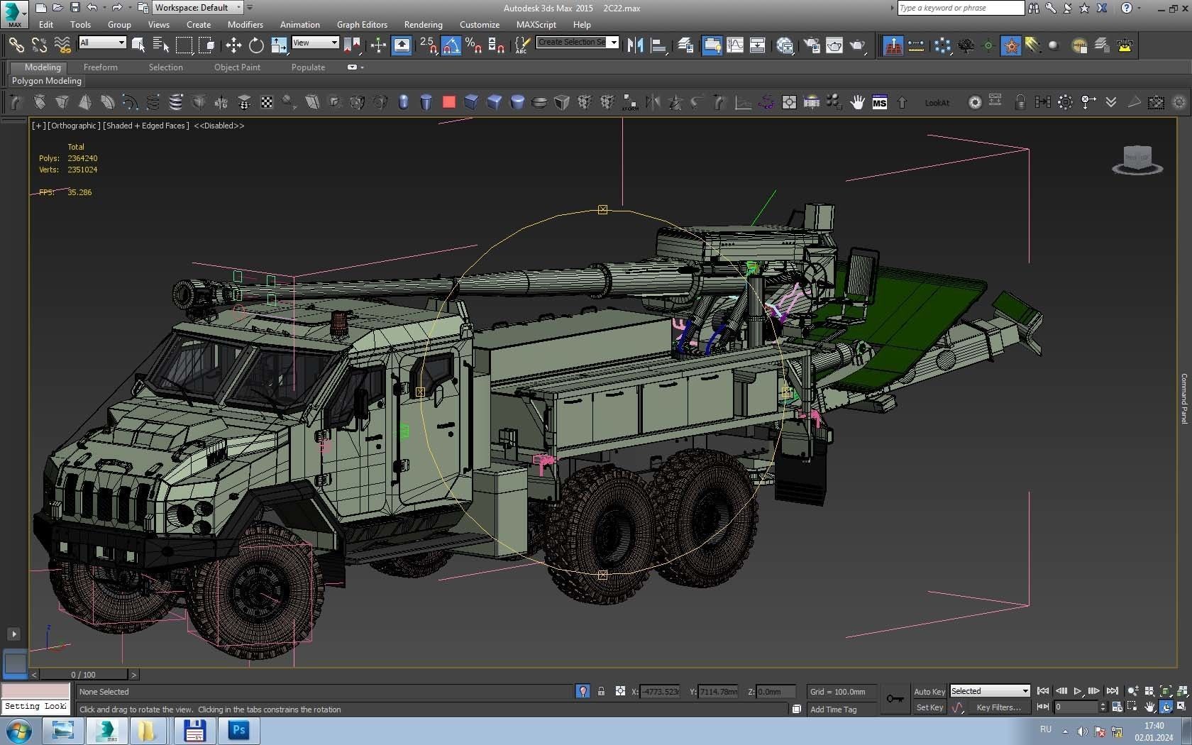This screenshot has height=745, width=1192.
Task: Toggle the Selection Lock padlock
Action: [601, 691]
